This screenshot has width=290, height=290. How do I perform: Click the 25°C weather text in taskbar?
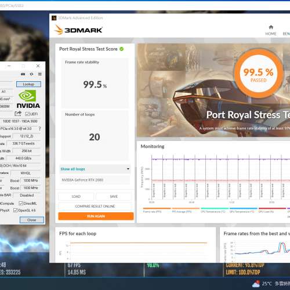click(x=267, y=284)
